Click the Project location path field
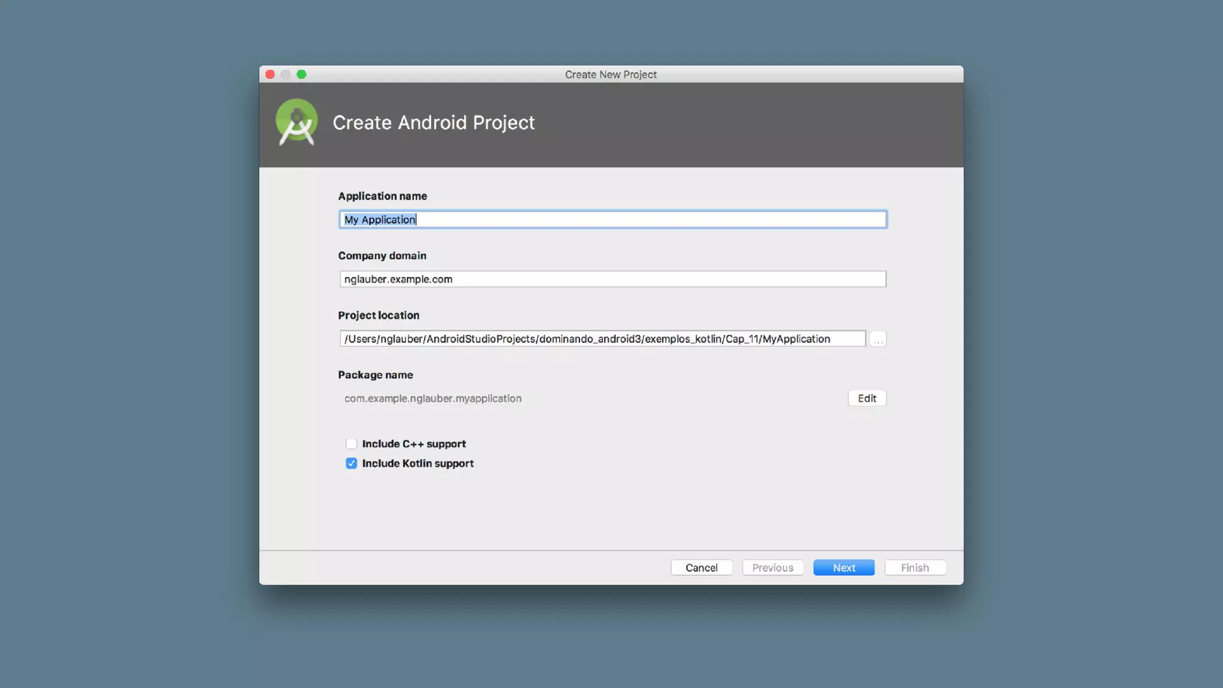The image size is (1223, 688). click(602, 339)
